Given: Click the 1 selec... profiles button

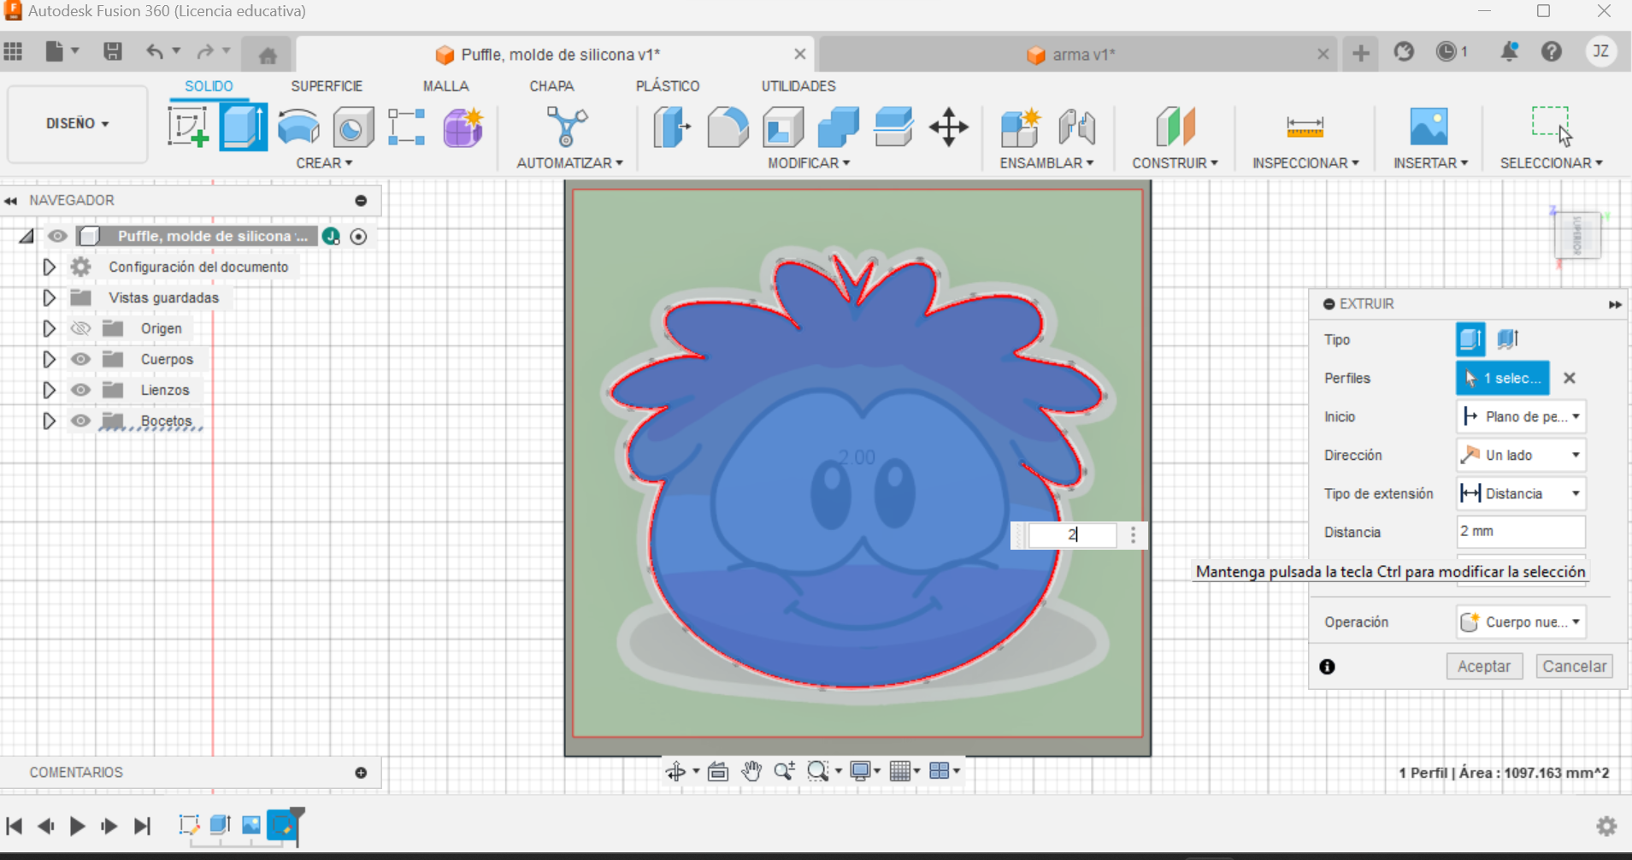Looking at the screenshot, I should 1503,378.
